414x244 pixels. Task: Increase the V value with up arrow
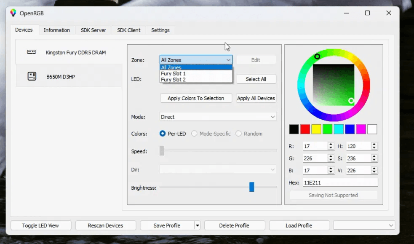point(374,169)
